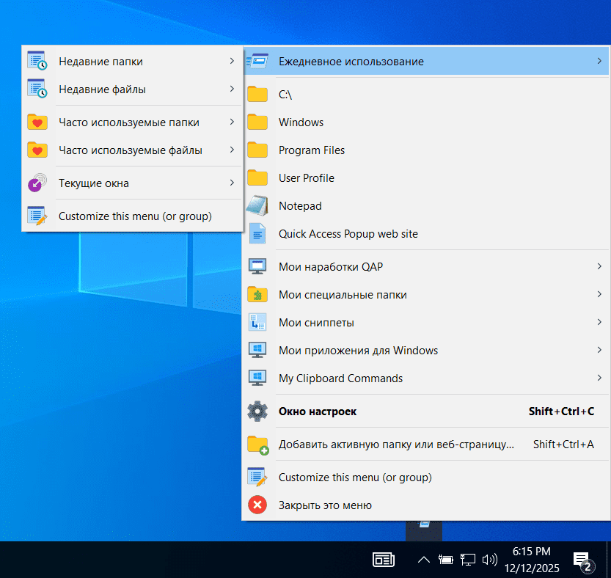Click the gear icon for Окно настроек
This screenshot has width=611, height=578.
pyautogui.click(x=257, y=411)
